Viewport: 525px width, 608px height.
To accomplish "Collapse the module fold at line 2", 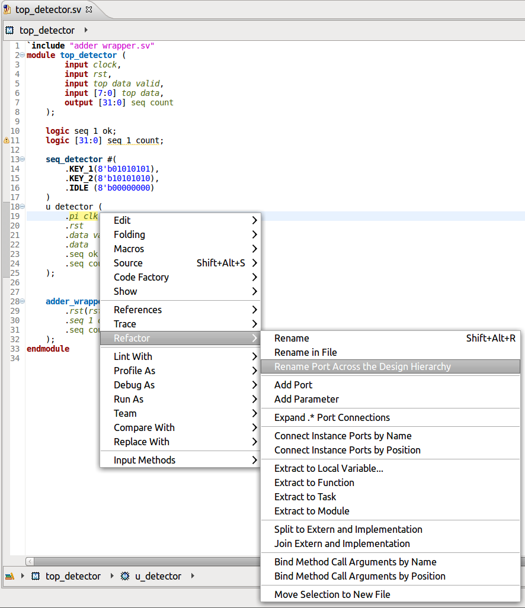I will click(21, 54).
